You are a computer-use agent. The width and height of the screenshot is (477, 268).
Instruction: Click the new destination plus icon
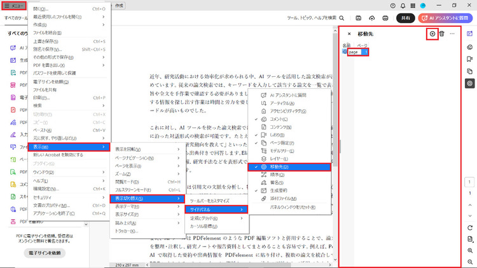click(x=432, y=34)
